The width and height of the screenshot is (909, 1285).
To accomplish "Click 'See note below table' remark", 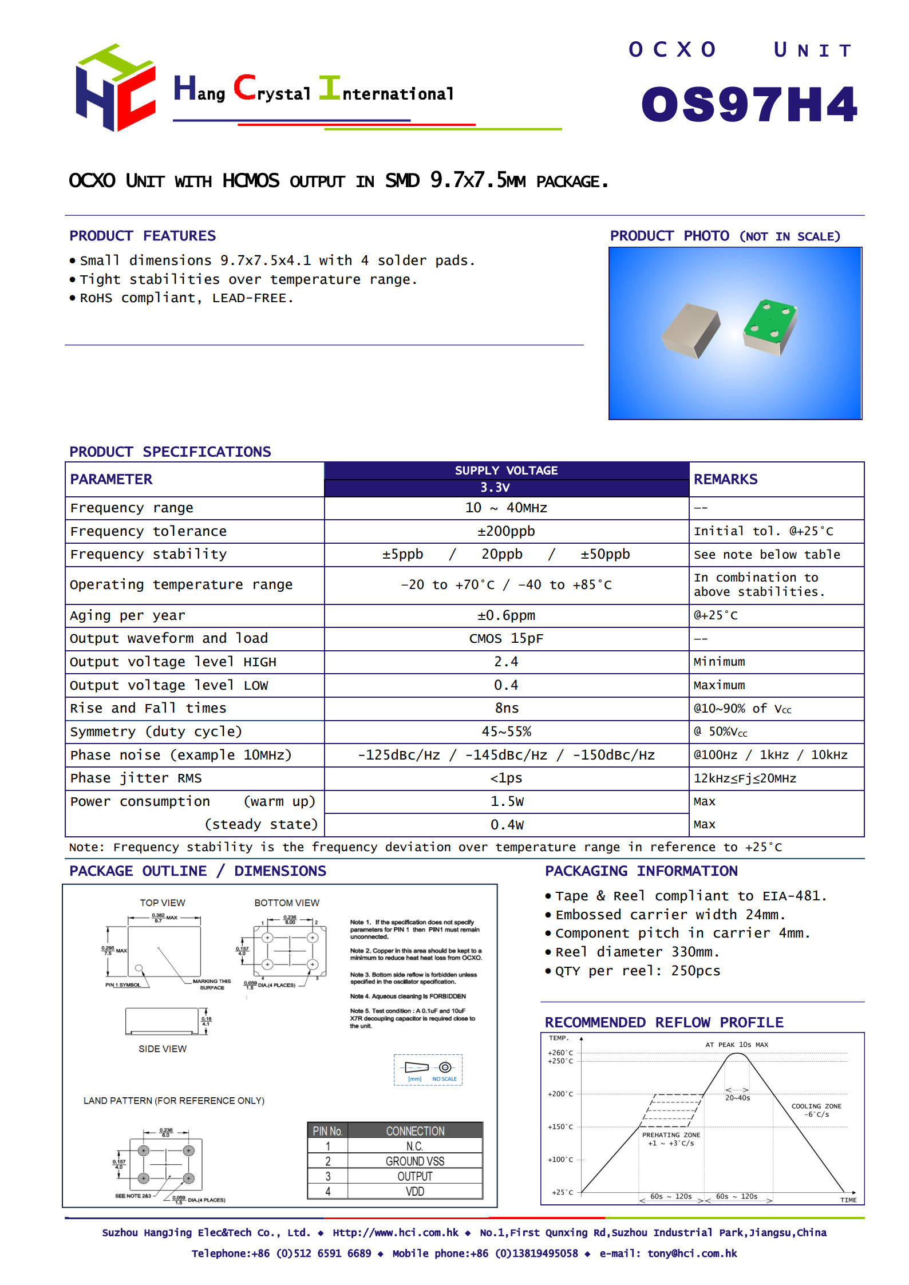I will [767, 555].
